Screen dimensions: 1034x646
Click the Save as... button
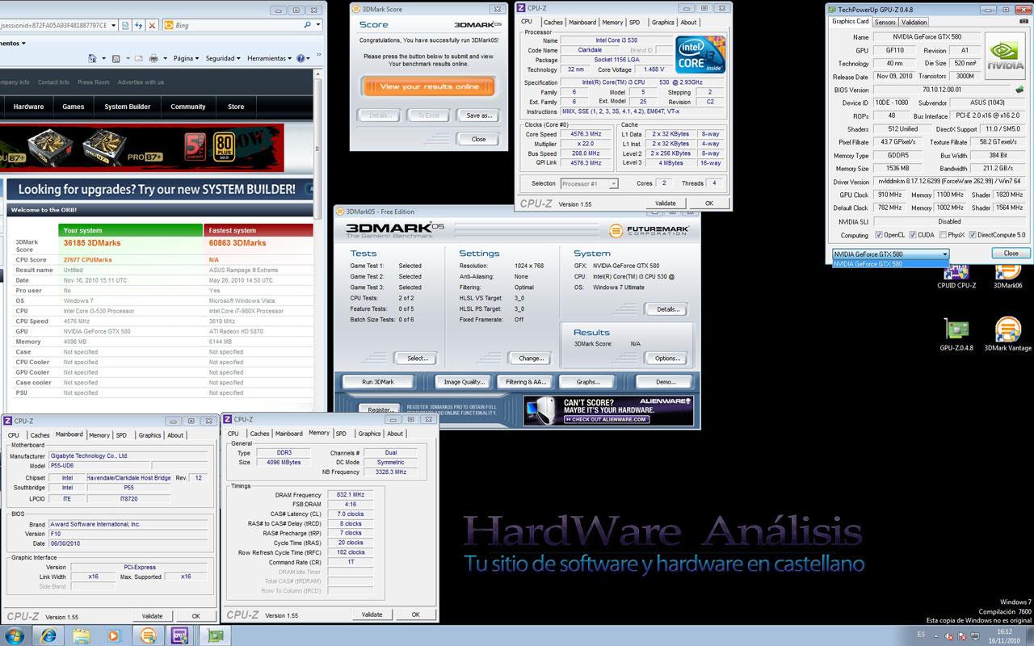[x=479, y=115]
